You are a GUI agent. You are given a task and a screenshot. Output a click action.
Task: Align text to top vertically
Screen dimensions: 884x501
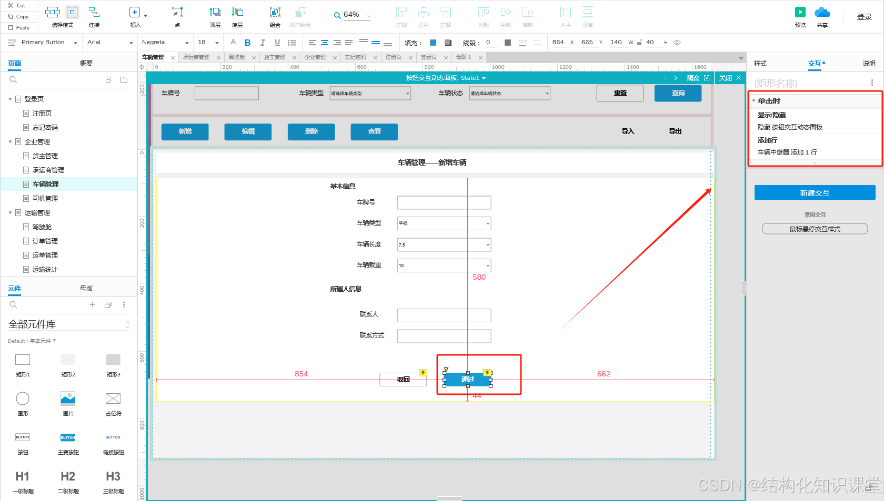click(364, 42)
